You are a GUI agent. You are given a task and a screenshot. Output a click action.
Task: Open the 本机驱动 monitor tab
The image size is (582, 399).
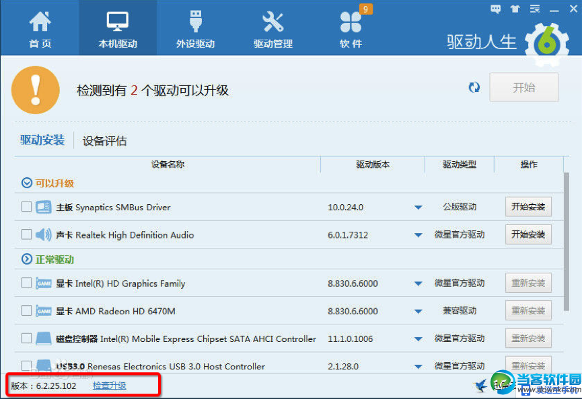pyautogui.click(x=117, y=29)
